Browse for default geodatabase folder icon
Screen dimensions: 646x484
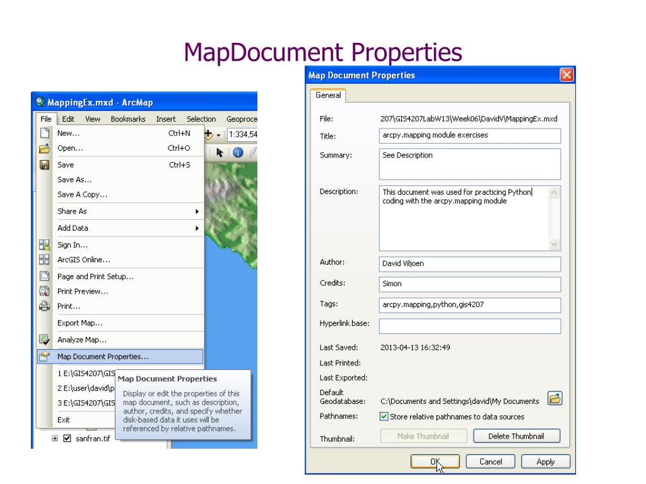click(x=555, y=398)
